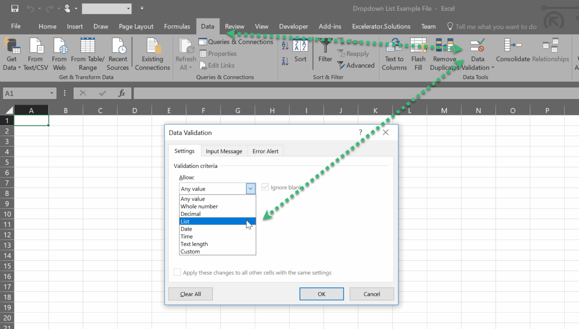Viewport: 579px width, 329px height.
Task: Open connection Properties
Action: coord(218,54)
